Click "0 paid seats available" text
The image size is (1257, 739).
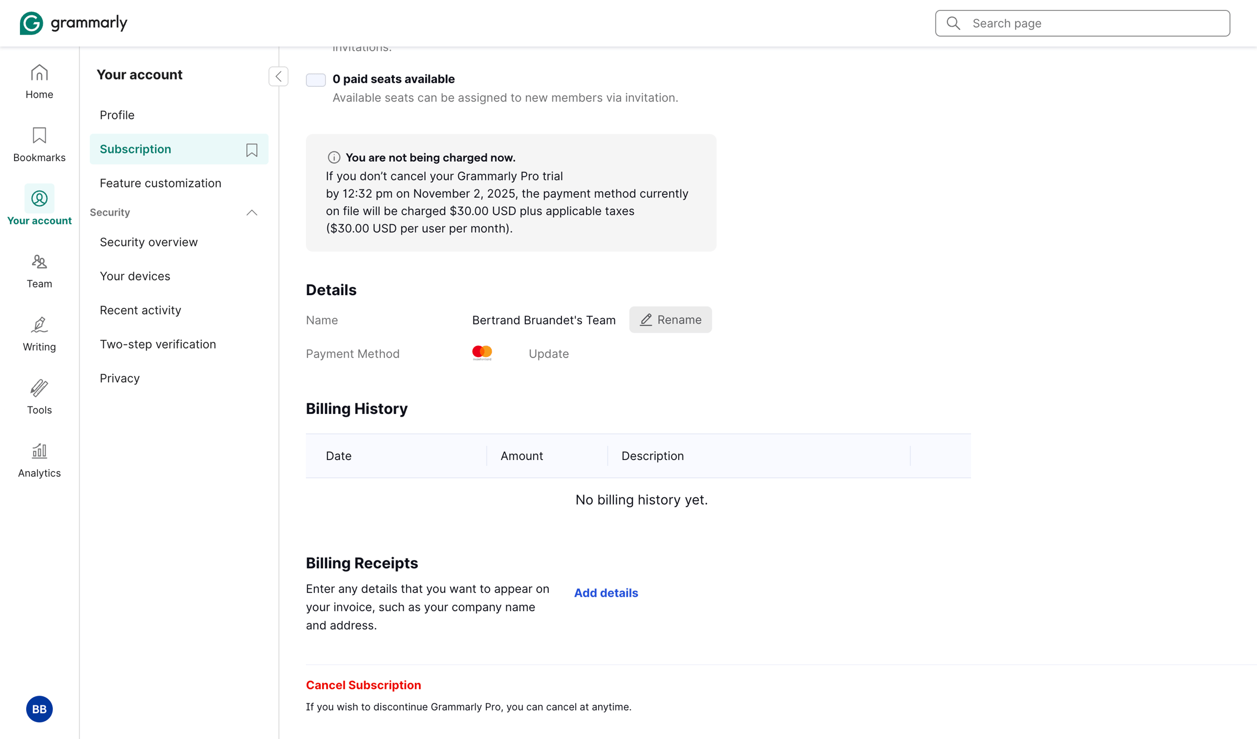(x=393, y=79)
